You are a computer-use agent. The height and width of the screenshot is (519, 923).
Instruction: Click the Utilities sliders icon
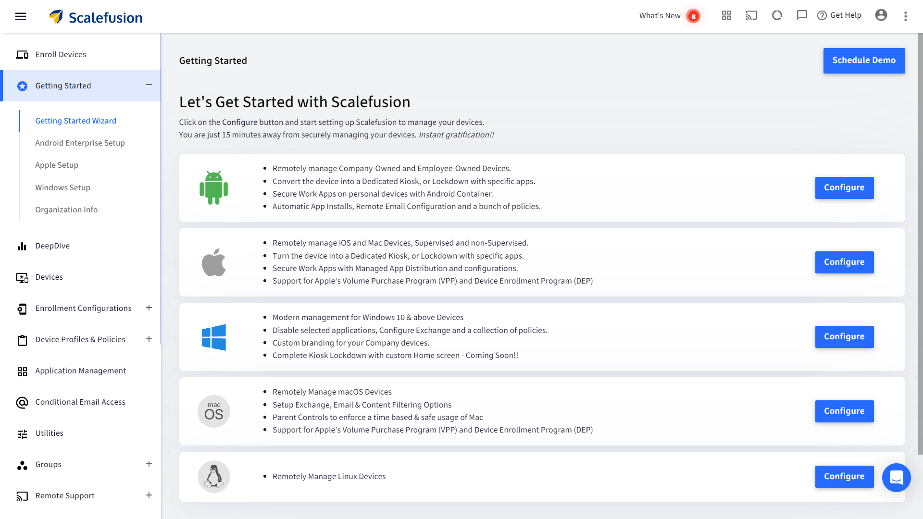click(22, 433)
